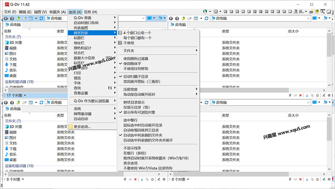Click paste icon in bottom-left status bar
The width and height of the screenshot is (335, 189).
point(152,180)
